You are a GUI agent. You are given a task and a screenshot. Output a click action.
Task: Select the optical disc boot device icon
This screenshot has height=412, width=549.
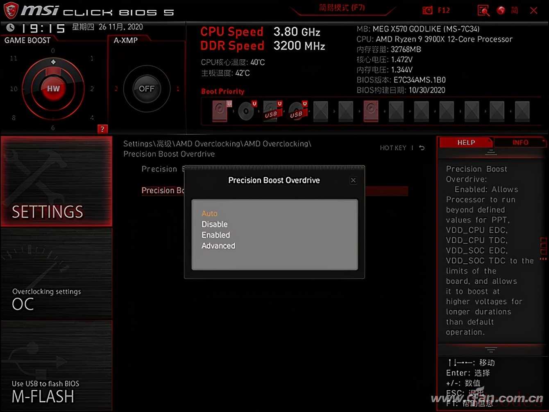click(x=247, y=111)
